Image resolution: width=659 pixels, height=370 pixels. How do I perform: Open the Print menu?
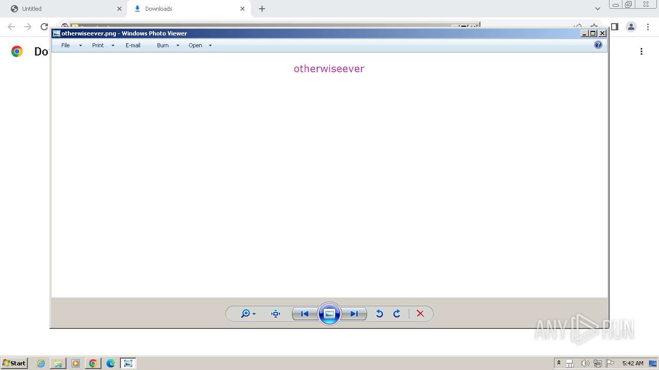[98, 45]
